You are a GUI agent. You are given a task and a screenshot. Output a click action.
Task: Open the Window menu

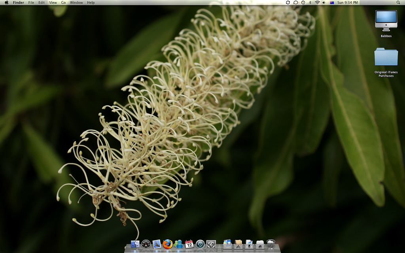76,3
